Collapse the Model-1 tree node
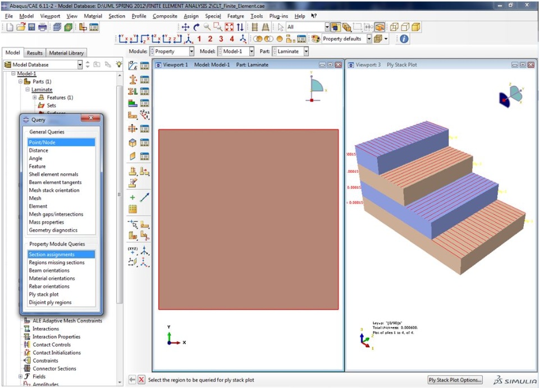The width and height of the screenshot is (539, 388). click(13, 73)
